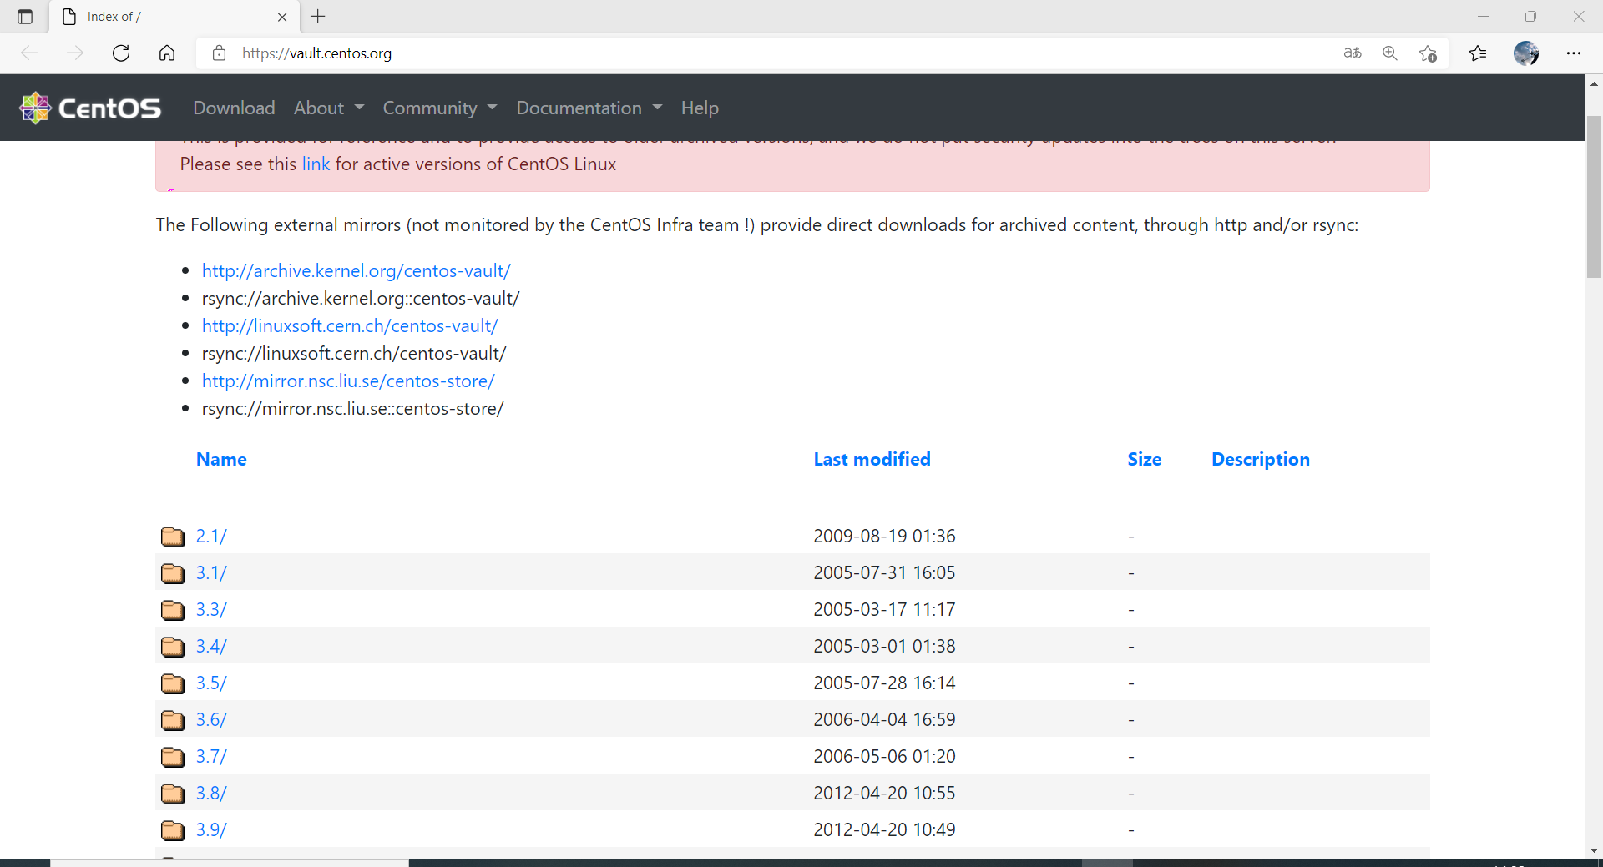The image size is (1603, 867).
Task: Open the Help nav item
Action: [700, 108]
